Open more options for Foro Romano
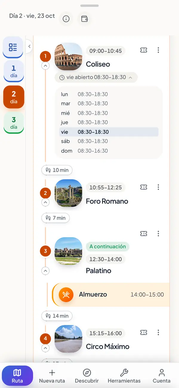The width and height of the screenshot is (179, 388). click(x=158, y=187)
